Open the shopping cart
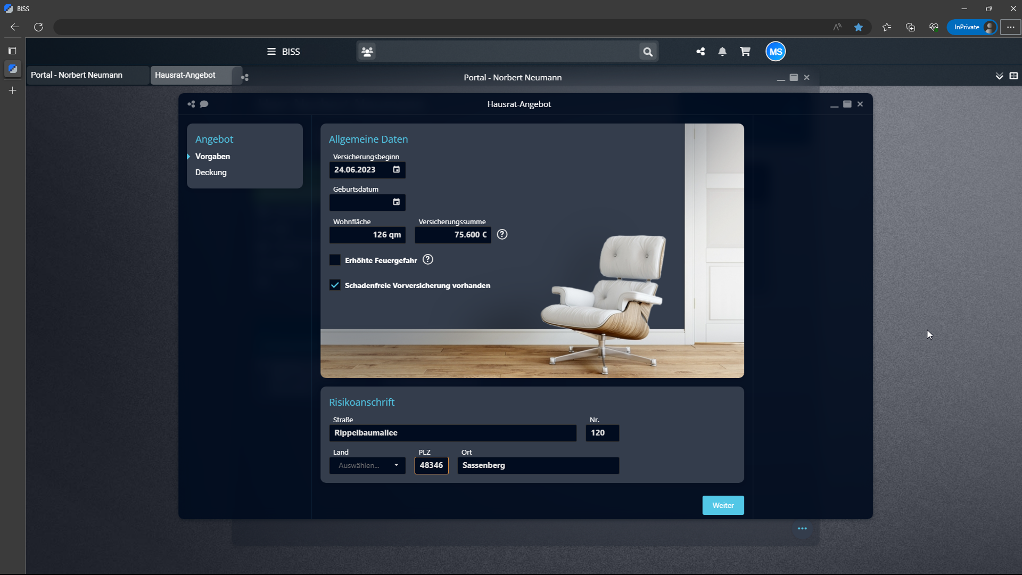The height and width of the screenshot is (575, 1022). click(745, 52)
